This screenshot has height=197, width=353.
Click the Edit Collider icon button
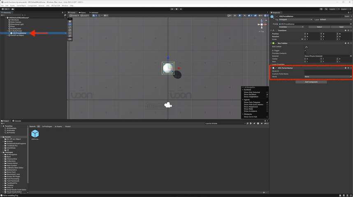coord(306,47)
